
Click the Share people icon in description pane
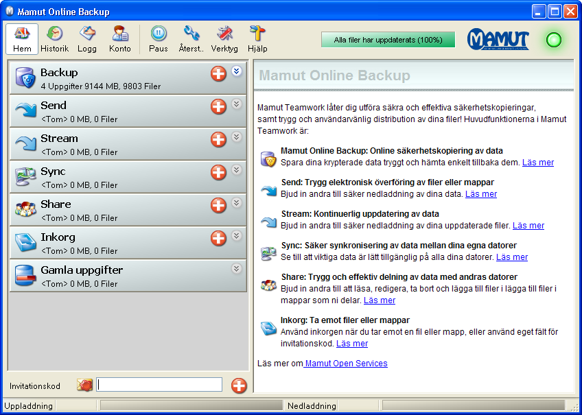[268, 285]
